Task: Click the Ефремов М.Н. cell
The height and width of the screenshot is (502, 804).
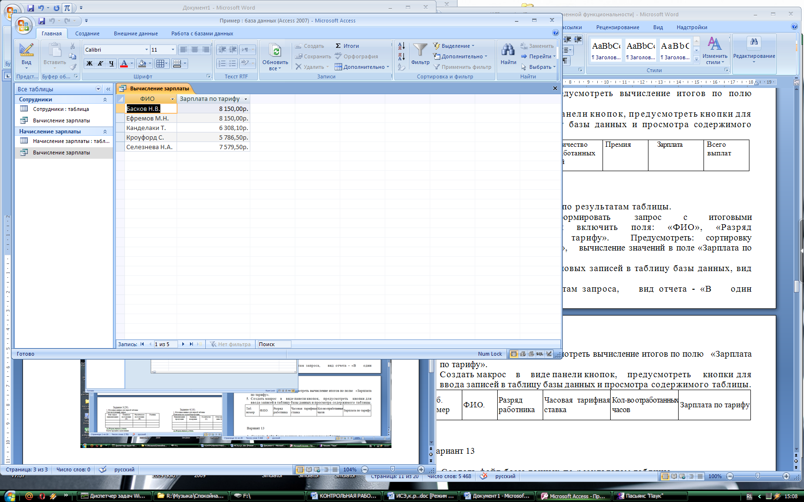Action: pos(151,118)
